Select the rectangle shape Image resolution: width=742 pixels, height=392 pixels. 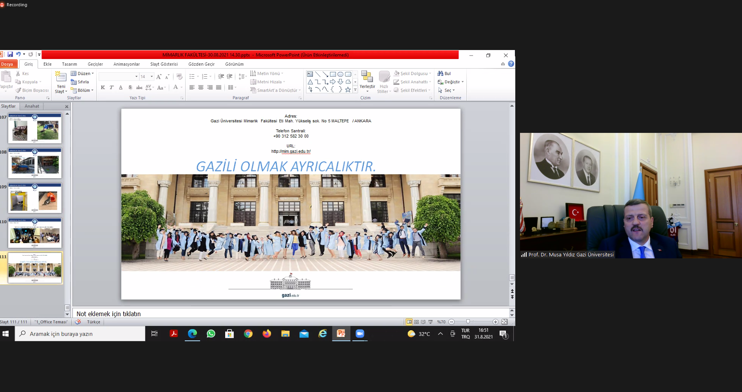(x=333, y=74)
